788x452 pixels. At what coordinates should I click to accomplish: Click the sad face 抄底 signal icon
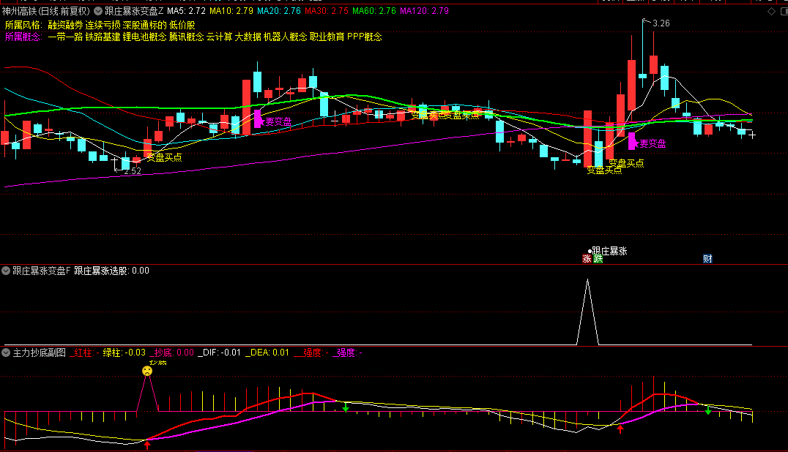pyautogui.click(x=146, y=371)
